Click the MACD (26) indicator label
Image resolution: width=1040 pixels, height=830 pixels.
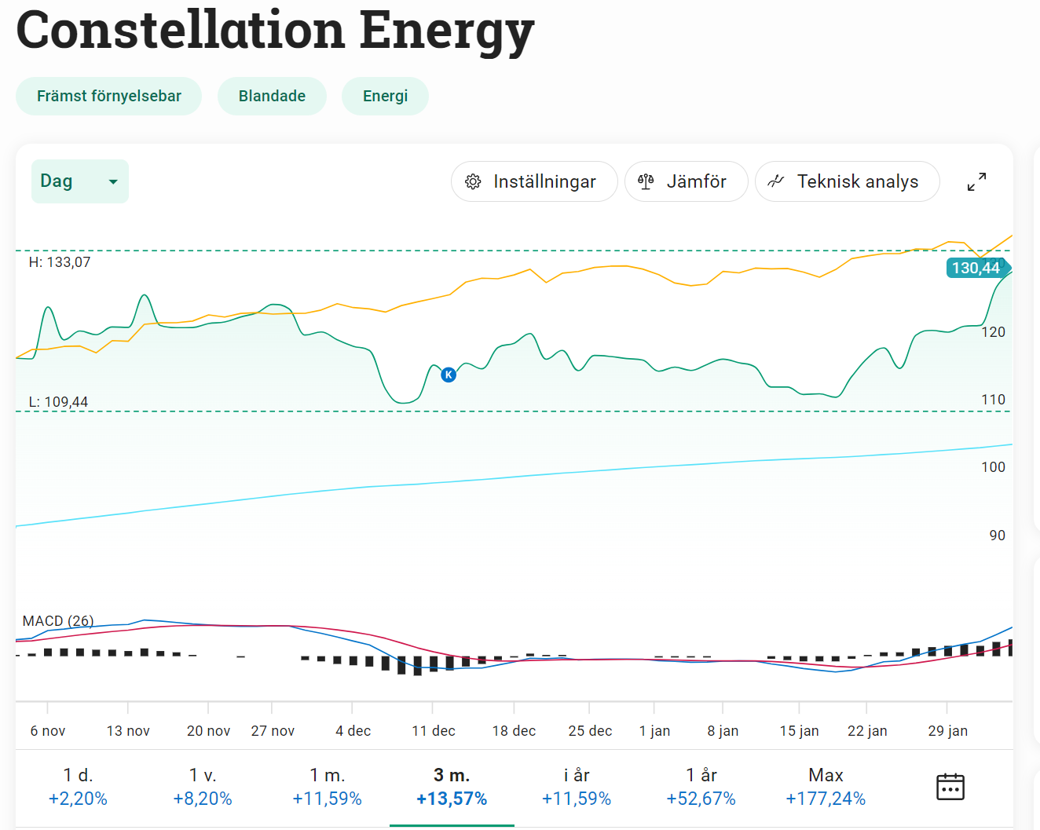[58, 621]
